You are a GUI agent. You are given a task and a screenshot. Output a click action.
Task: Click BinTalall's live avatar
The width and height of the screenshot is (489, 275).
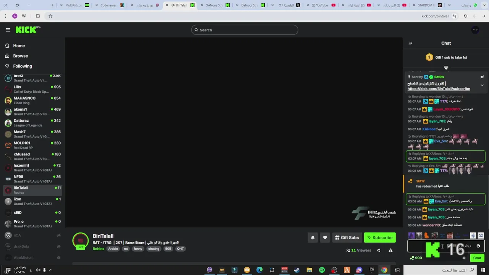80,241
